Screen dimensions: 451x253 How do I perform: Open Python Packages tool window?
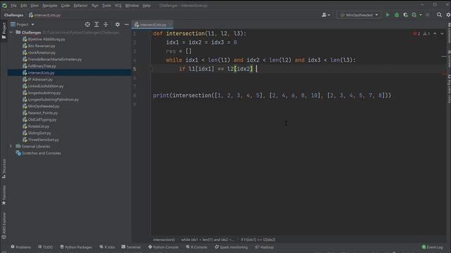(76, 247)
